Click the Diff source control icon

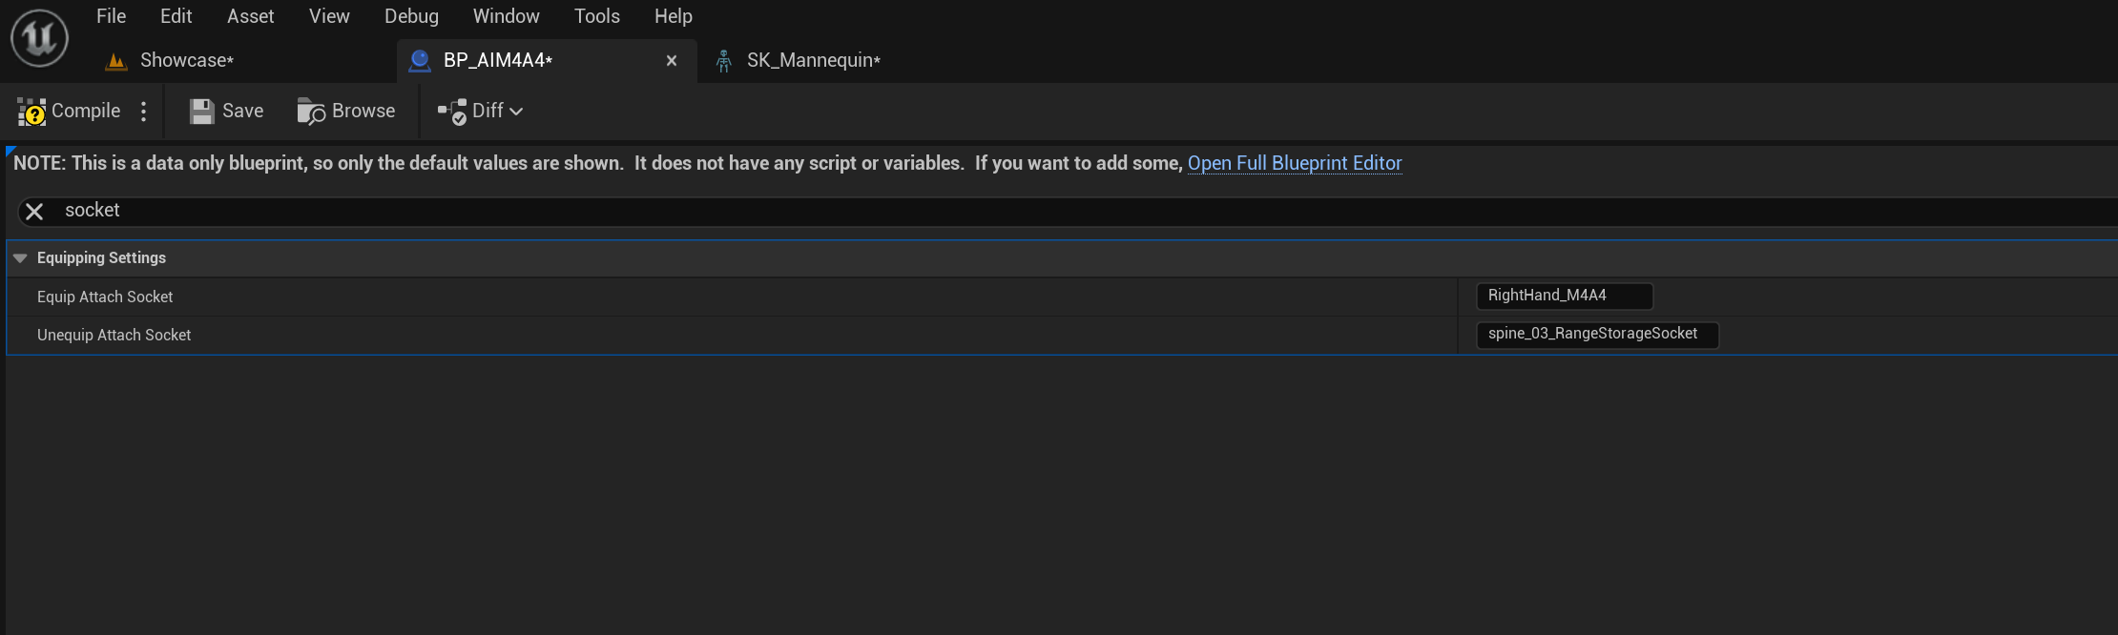point(452,112)
